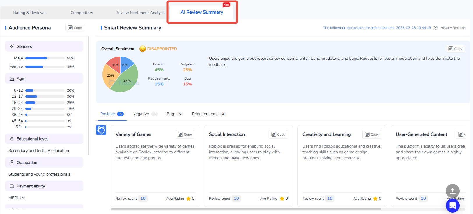Viewport: 473px width, 214px height.
Task: Switch to the Rating & Reviews tab
Action: point(29,13)
